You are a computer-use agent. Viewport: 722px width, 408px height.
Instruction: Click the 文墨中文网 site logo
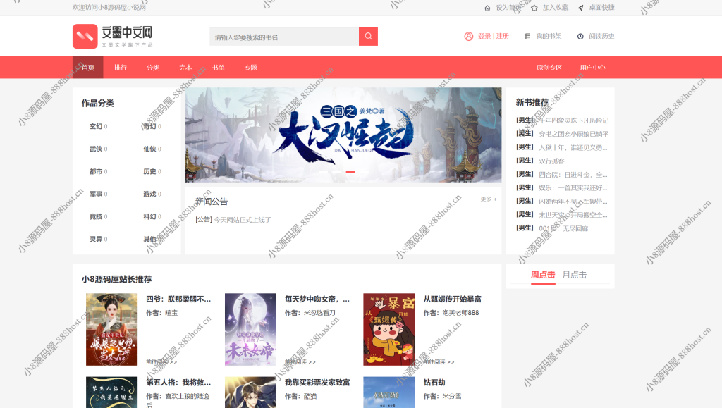click(x=113, y=37)
